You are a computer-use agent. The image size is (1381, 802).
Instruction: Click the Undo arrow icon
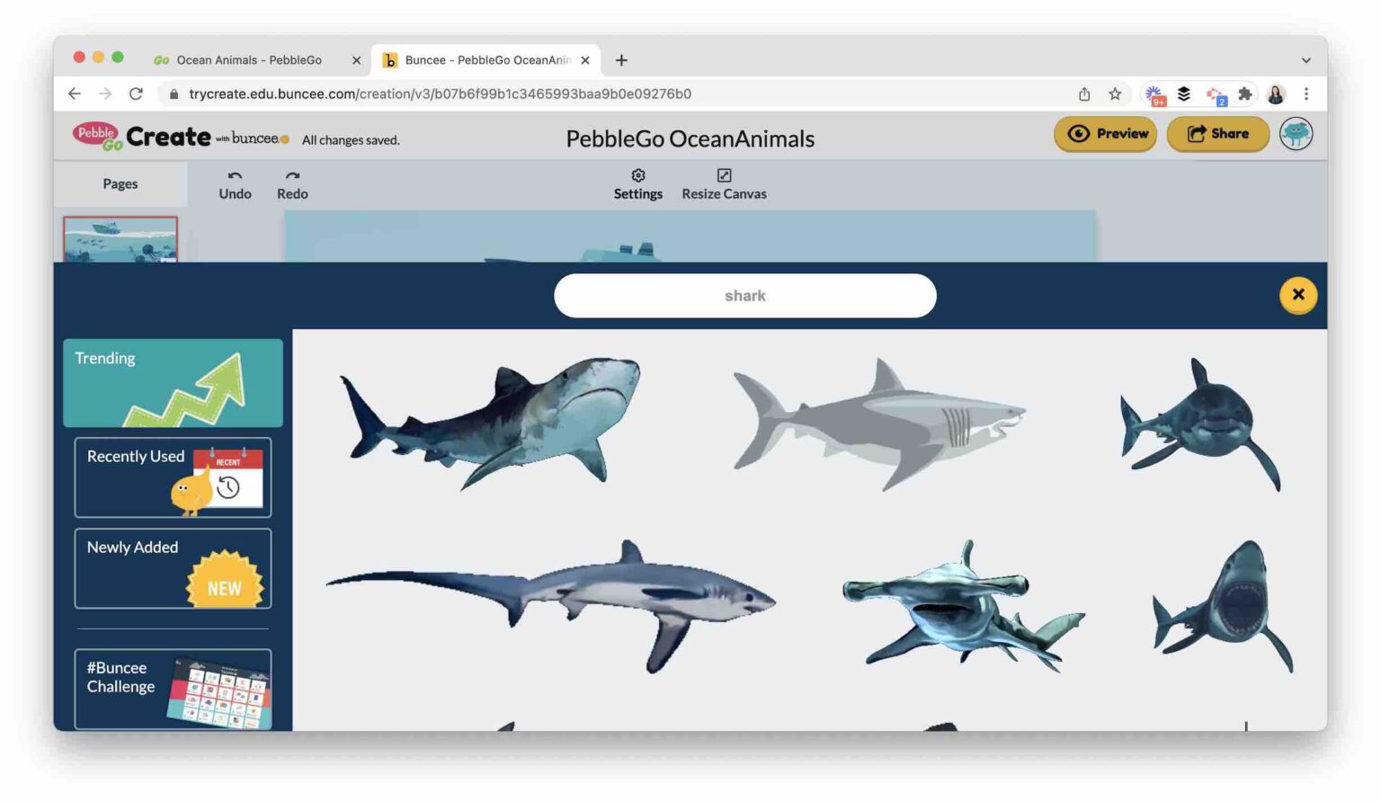point(235,177)
